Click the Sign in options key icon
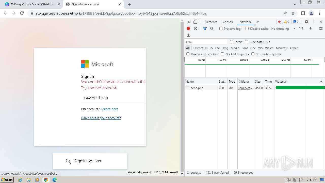 pos(68,161)
